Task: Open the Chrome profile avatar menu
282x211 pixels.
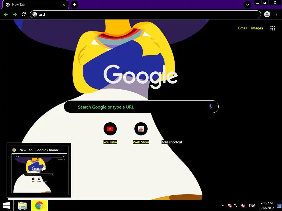Action: pos(267,14)
